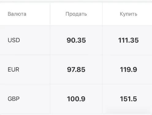Image resolution: width=152 pixels, height=115 pixels.
Task: Pick the GBP sell rate 100.9
Action: click(76, 99)
